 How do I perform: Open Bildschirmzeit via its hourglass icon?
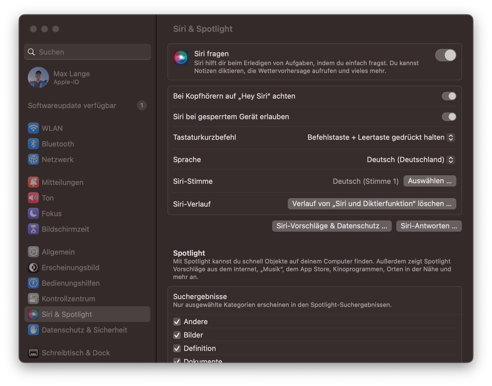tap(33, 229)
